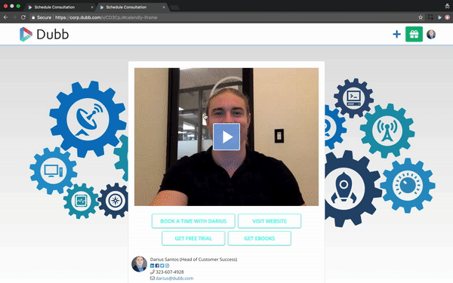Click the Get Free Trial button
The image size is (453, 283).
193,238
